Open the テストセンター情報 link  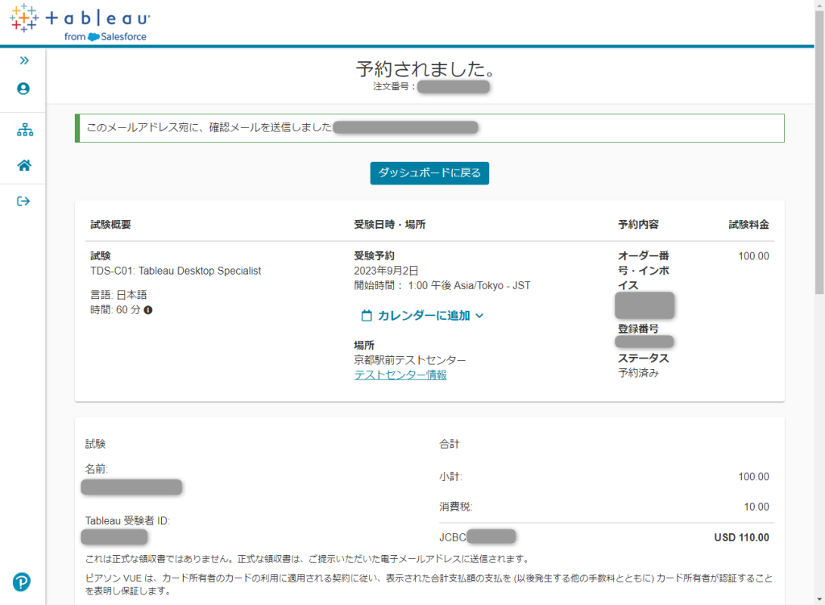pos(400,375)
